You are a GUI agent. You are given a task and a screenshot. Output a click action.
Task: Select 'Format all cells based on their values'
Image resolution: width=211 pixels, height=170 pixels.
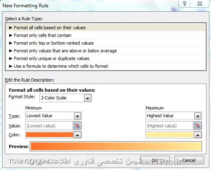click(106, 28)
